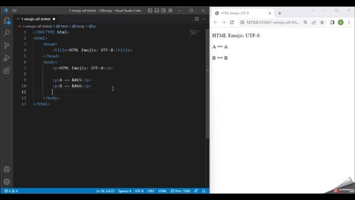Click the unsaved dot on the editor tab

(54, 19)
